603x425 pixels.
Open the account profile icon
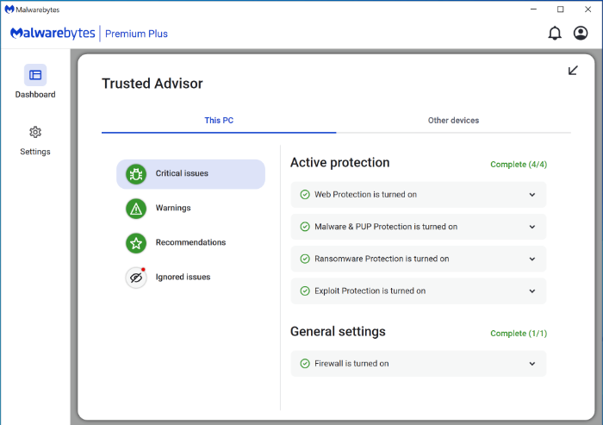(x=581, y=33)
